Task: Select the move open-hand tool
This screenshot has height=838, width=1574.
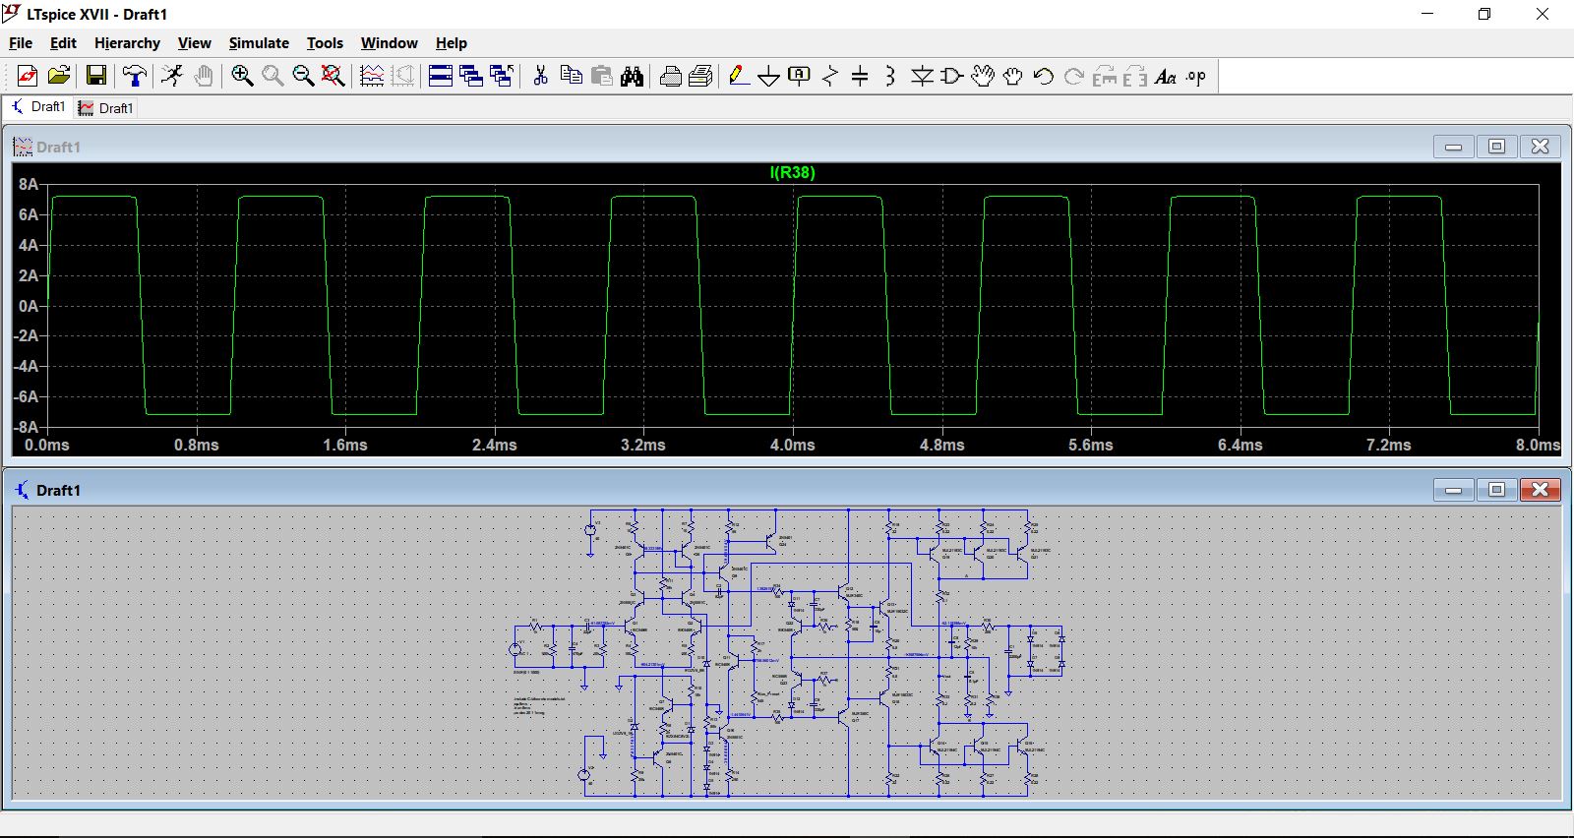Action: coord(983,76)
